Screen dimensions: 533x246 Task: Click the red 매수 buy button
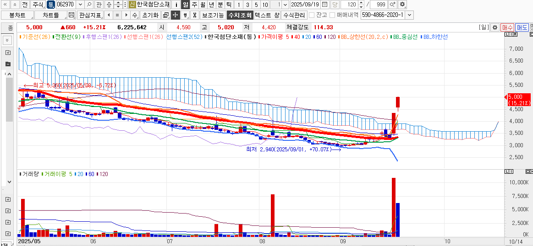(x=507, y=27)
